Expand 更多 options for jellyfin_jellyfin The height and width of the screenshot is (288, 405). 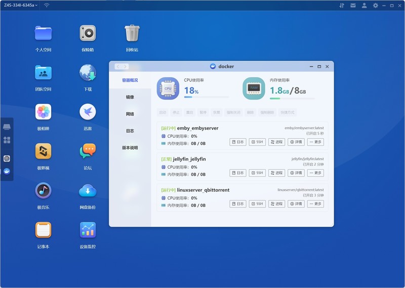(315, 173)
